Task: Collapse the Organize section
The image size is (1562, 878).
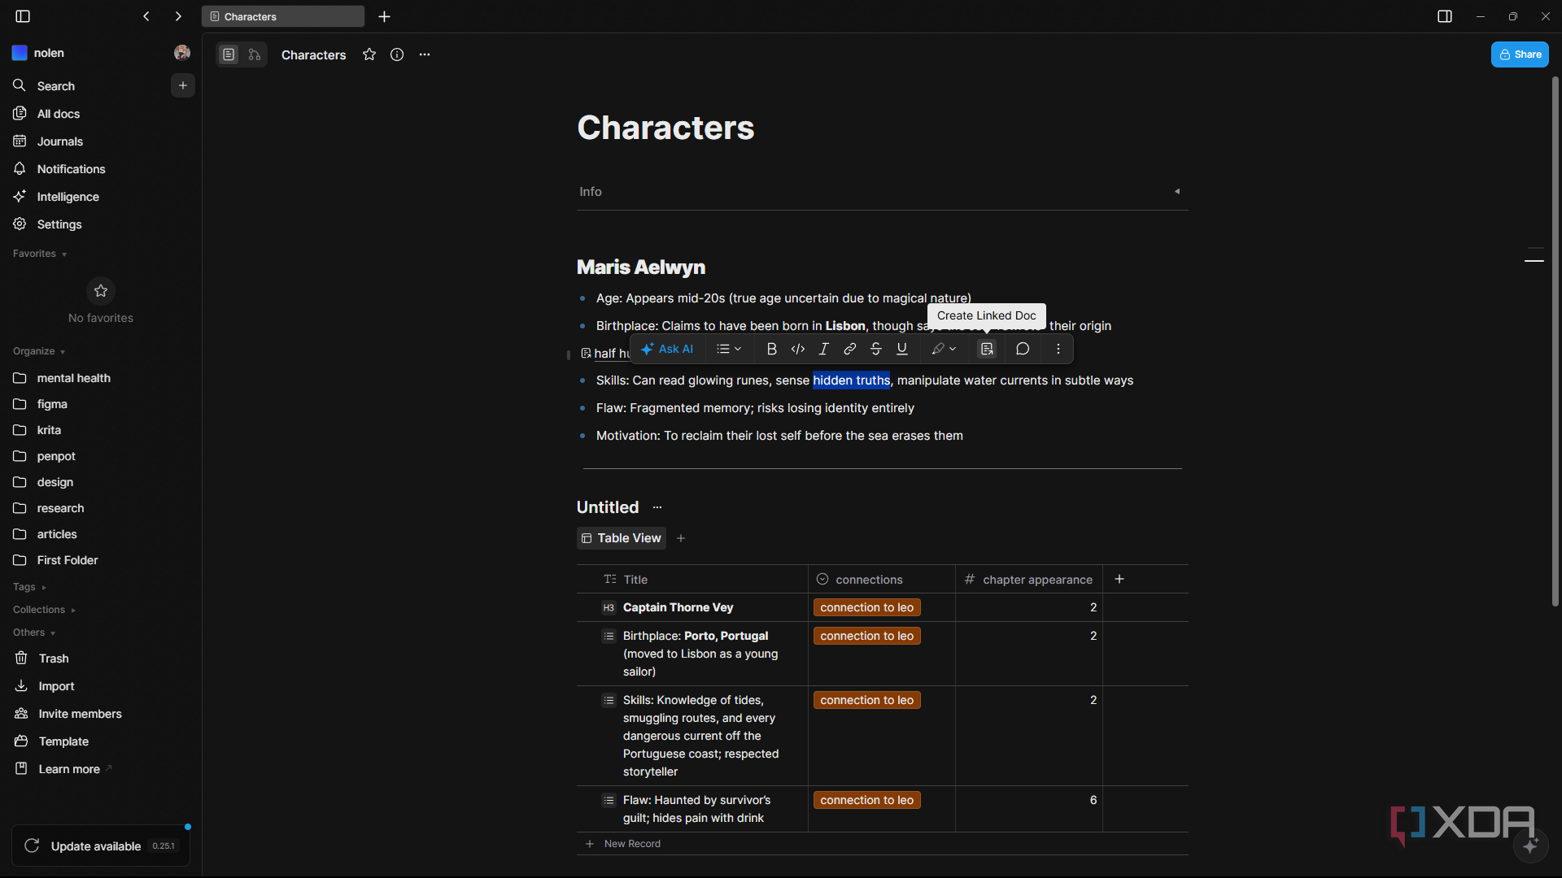Action: (x=39, y=351)
